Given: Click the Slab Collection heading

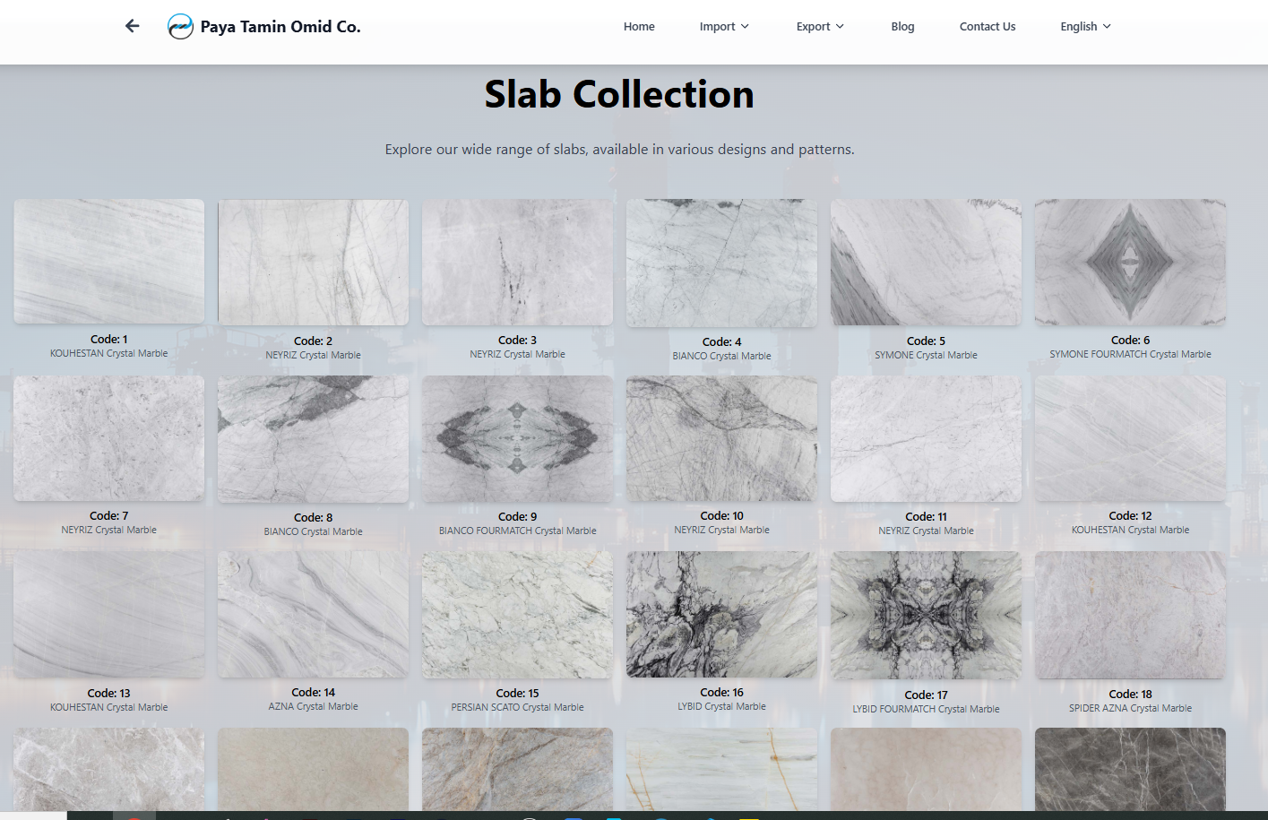Looking at the screenshot, I should (619, 94).
